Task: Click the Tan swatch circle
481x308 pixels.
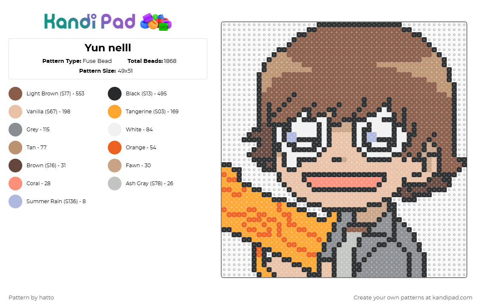Action: (x=15, y=148)
